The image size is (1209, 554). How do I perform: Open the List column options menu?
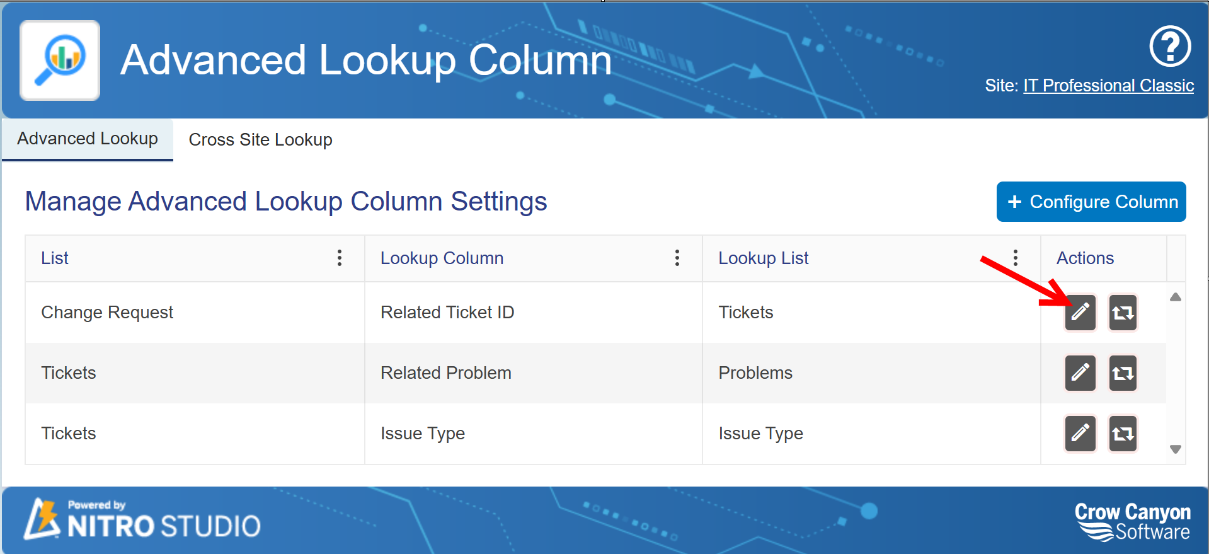click(x=340, y=258)
